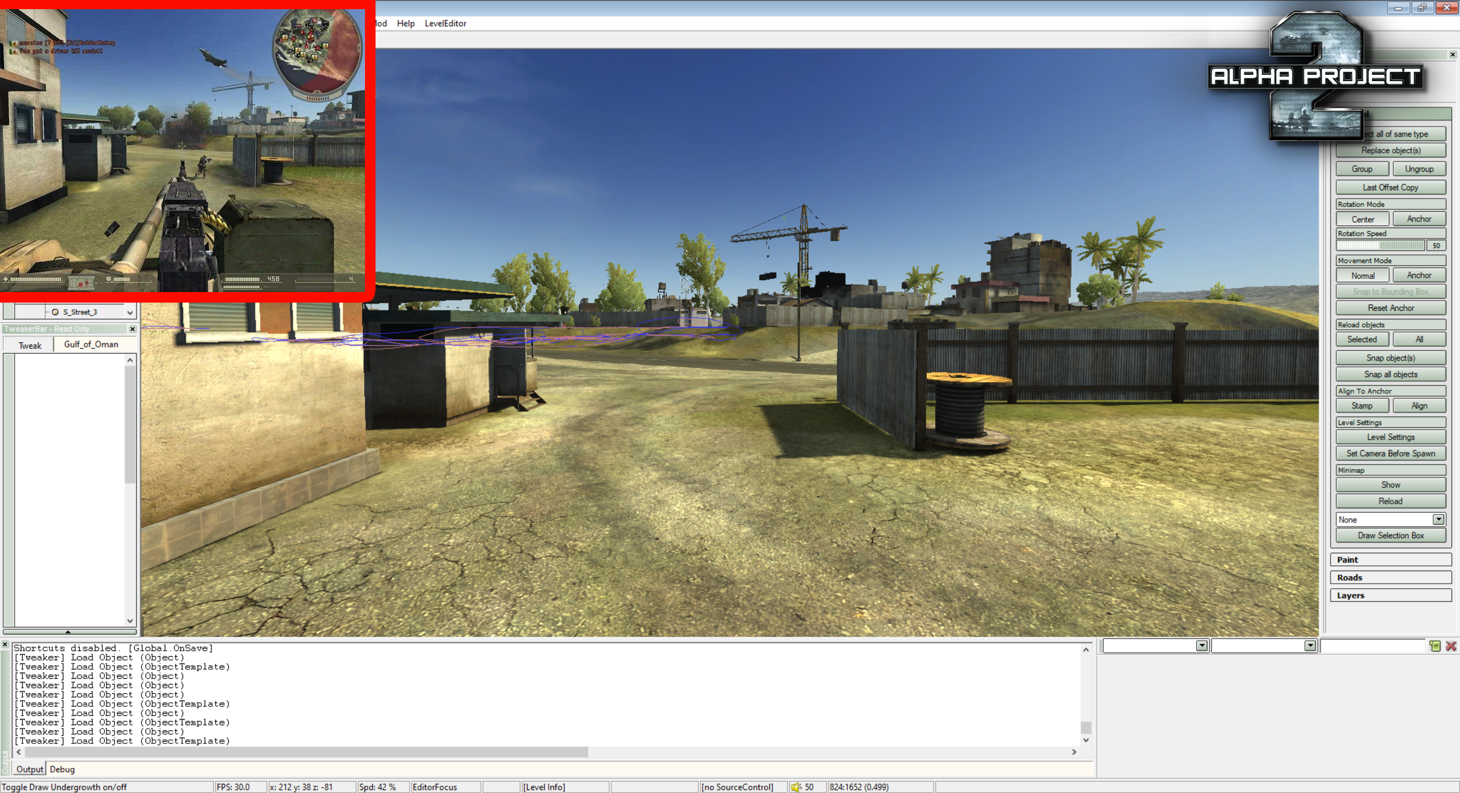Screen dimensions: 1460x793
Task: Click the output log horizontal scrollbar
Action: coord(306,752)
